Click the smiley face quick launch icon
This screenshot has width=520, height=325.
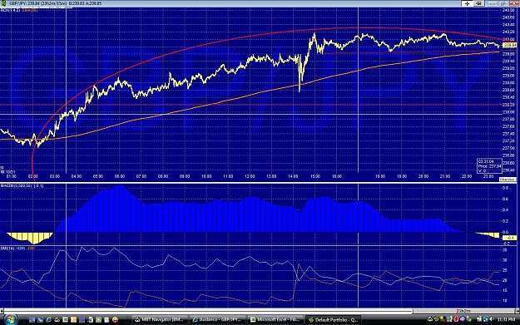[x=115, y=320]
